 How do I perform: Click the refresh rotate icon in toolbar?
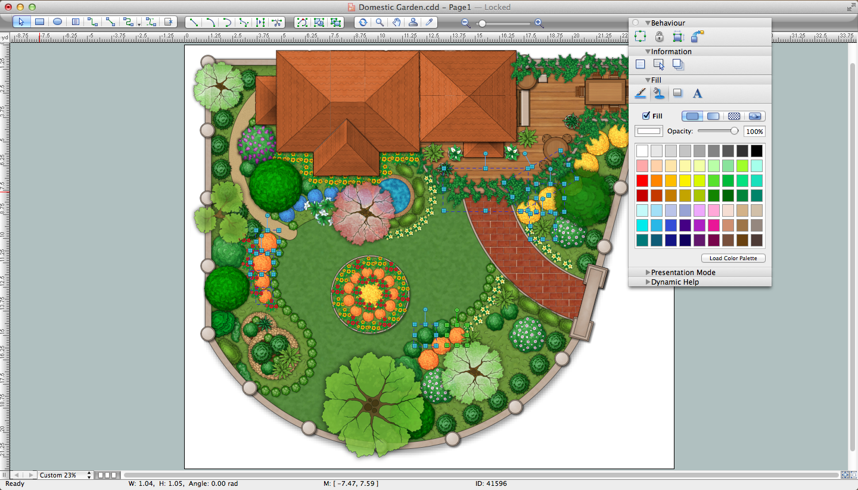click(x=362, y=22)
